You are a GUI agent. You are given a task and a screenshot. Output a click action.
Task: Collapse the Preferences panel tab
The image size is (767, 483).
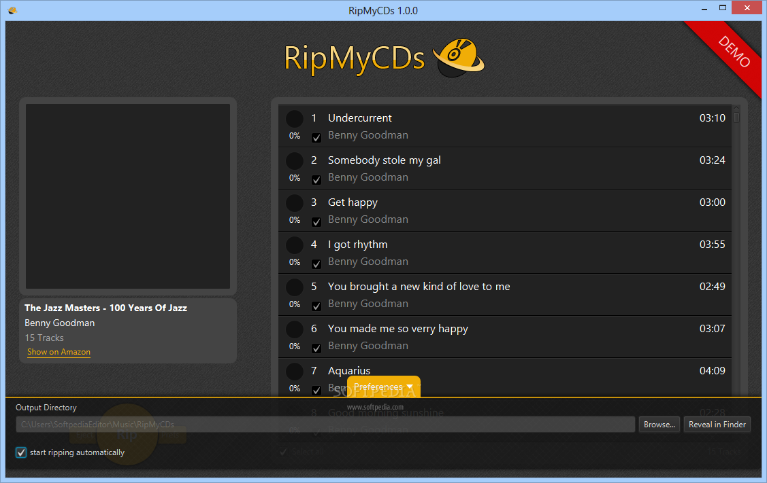pyautogui.click(x=384, y=387)
